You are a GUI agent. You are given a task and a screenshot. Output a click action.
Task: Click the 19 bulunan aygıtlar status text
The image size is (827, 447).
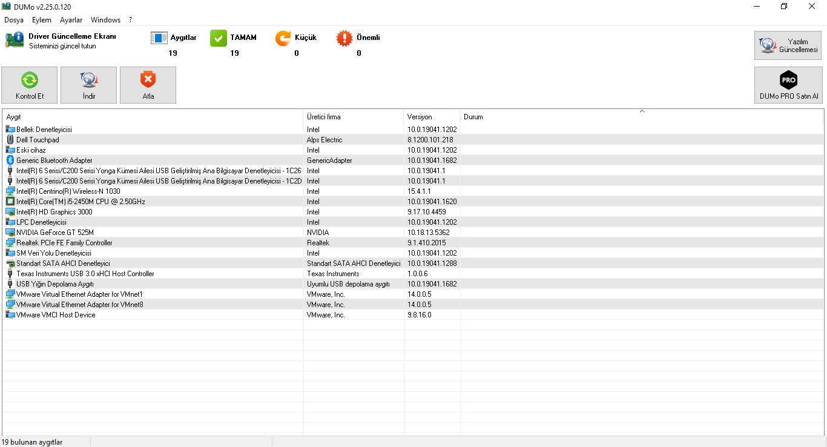click(32, 442)
